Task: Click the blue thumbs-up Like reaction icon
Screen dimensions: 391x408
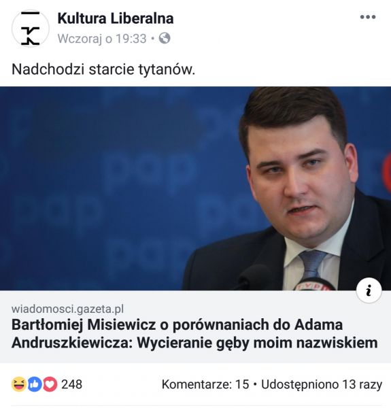Action: (x=34, y=384)
